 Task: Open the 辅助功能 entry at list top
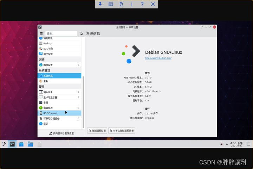coord(59,38)
